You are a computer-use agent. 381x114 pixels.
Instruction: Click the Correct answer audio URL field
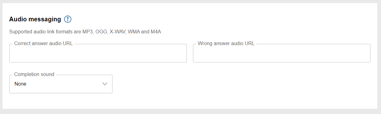click(98, 53)
